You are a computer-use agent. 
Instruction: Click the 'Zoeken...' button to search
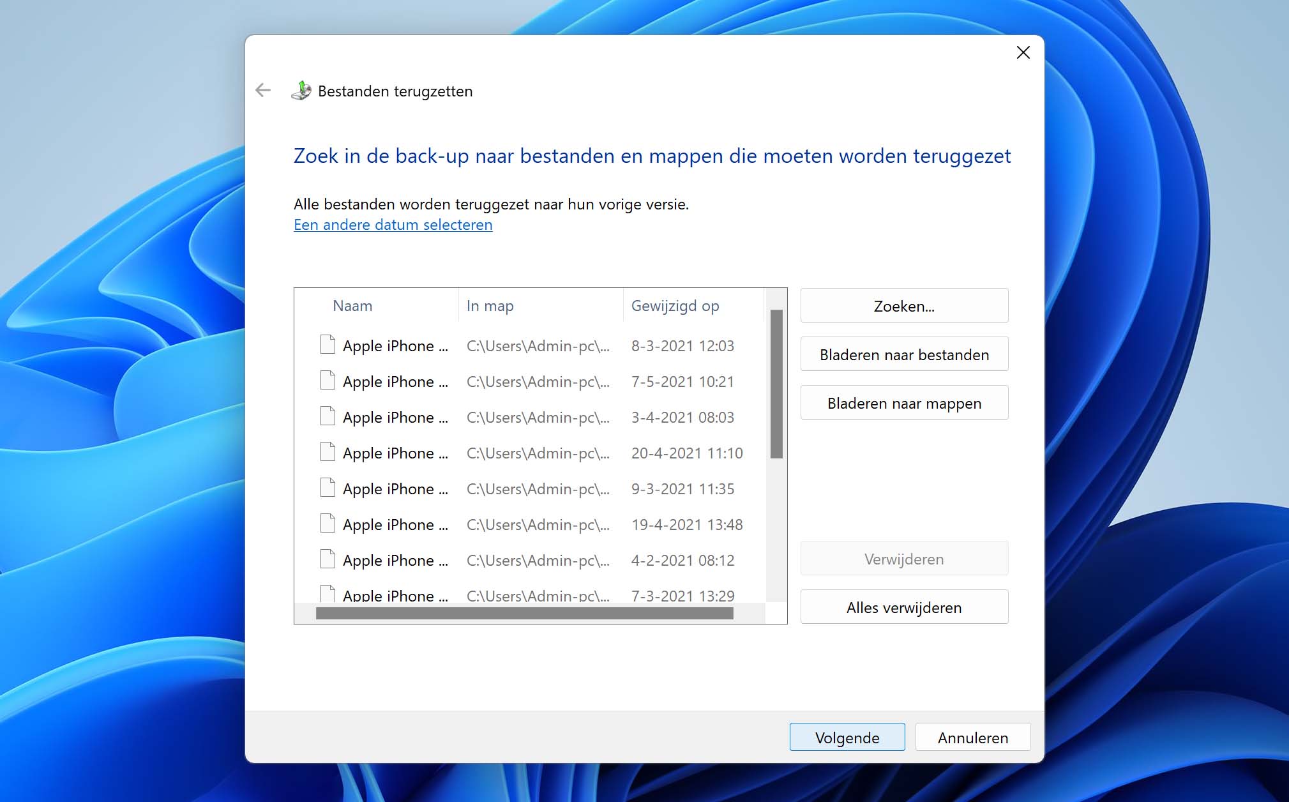904,305
